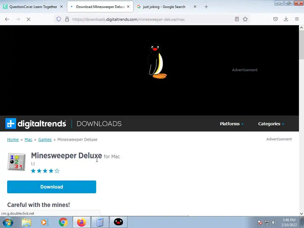304x228 pixels.
Task: Launch Windows Media Player from taskbar
Action: pyautogui.click(x=45, y=222)
